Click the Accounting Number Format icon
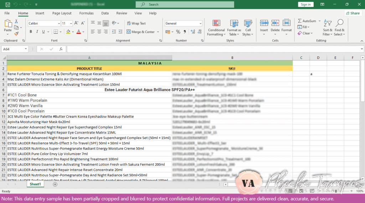365x203 pixels. [x=168, y=32]
